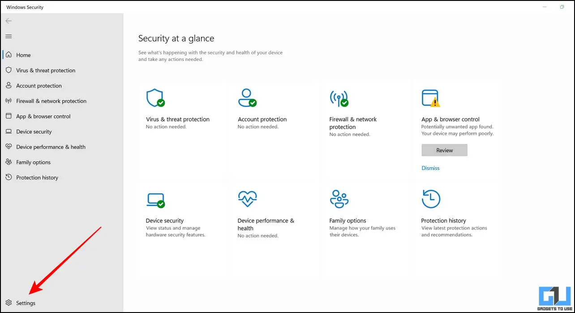
Task: Click the heart icon beside Device performance & health in sidebar
Action: coord(9,147)
